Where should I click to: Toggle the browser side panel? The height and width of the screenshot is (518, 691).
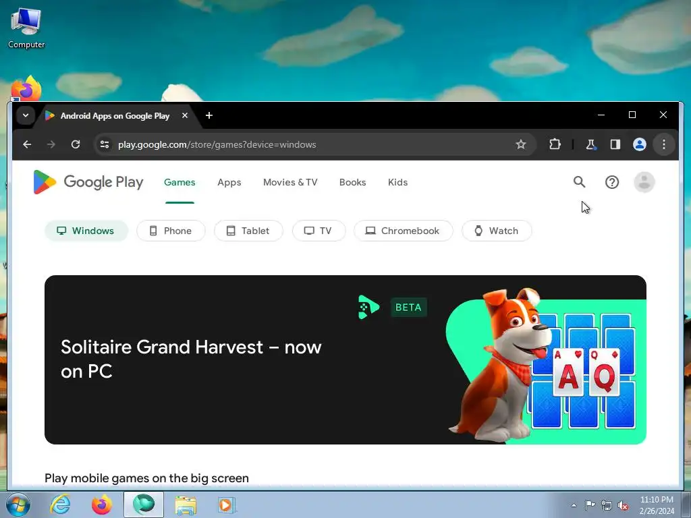[x=615, y=144]
